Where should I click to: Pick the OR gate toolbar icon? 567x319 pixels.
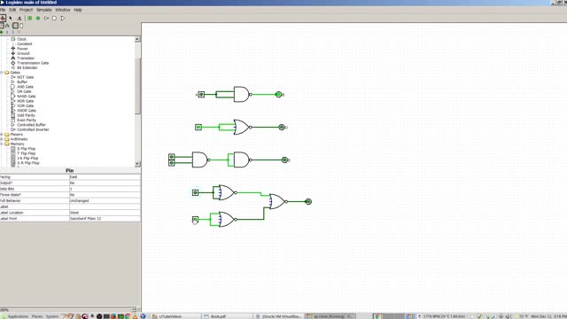click(63, 18)
